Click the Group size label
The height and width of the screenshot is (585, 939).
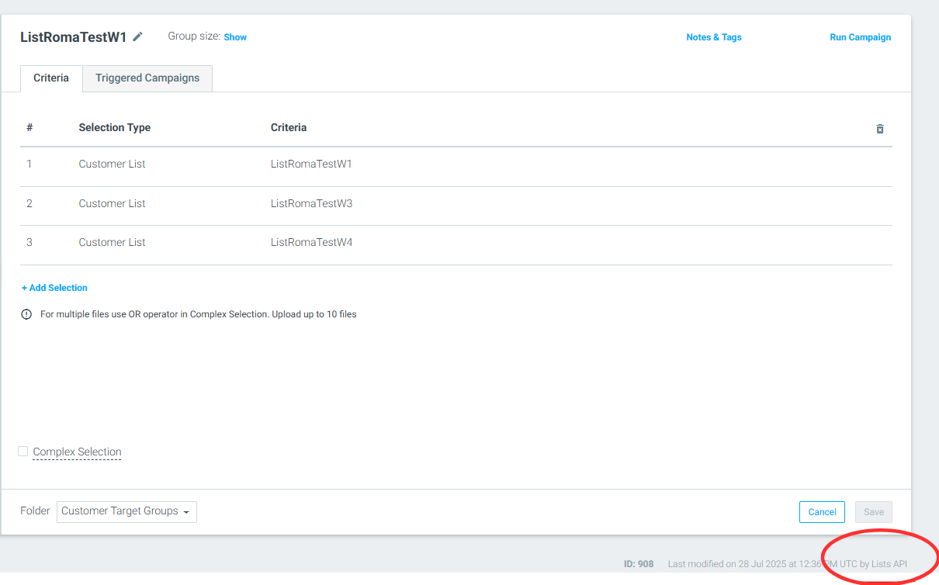[194, 36]
